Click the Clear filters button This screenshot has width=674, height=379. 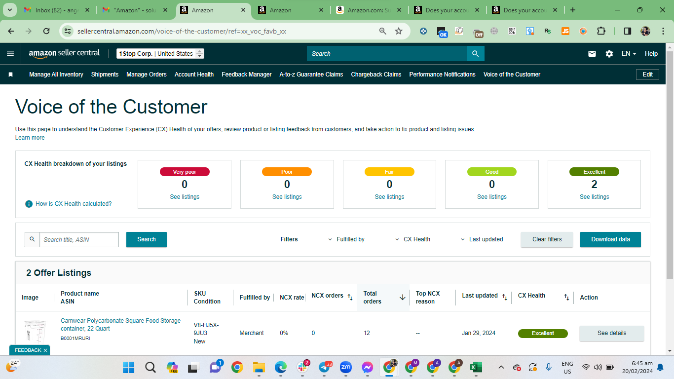pyautogui.click(x=547, y=239)
